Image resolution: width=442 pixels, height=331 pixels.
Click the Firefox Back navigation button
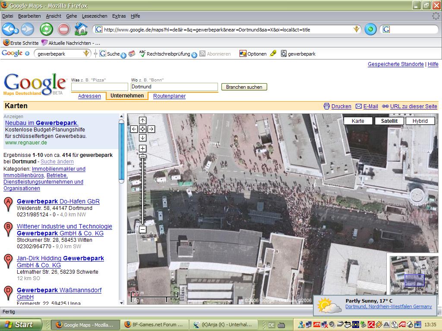pos(9,29)
